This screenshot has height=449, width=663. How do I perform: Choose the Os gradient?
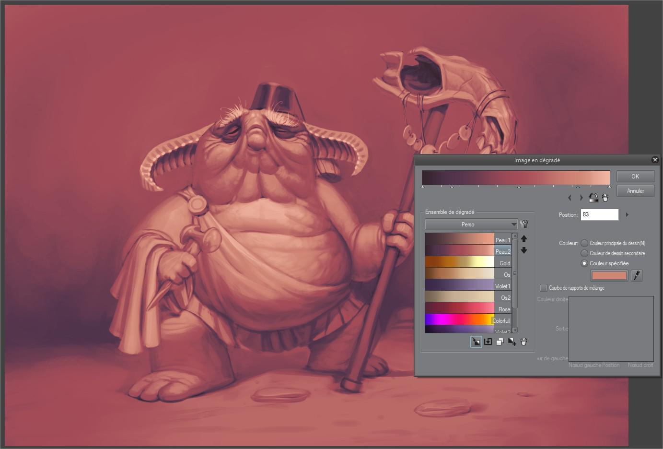(x=468, y=273)
